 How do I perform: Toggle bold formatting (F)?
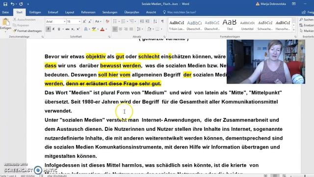pyautogui.click(x=48, y=29)
